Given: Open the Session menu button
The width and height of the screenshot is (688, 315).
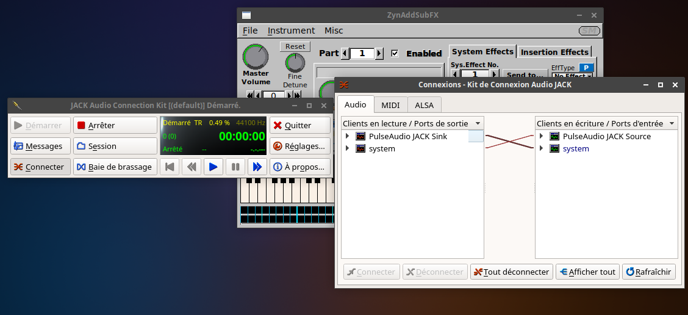Looking at the screenshot, I should (115, 147).
